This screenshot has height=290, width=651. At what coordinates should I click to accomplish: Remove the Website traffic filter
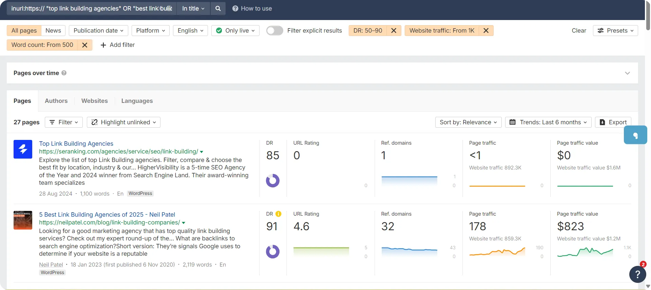tap(486, 31)
